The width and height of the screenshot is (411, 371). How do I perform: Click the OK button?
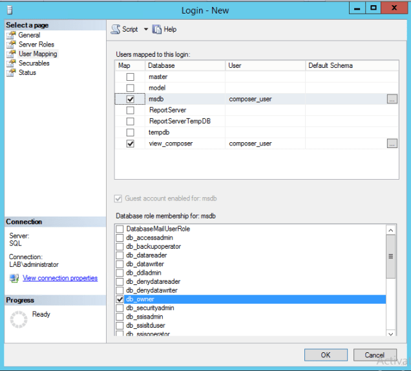(326, 355)
